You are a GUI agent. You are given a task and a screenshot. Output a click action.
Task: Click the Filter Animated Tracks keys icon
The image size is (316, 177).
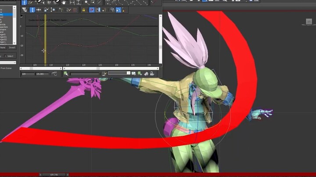(146, 74)
